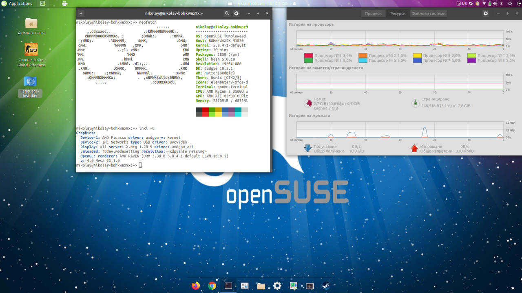Screen dimensions: 522x293
Task: Open the clipboard manager tray icon
Action: point(478,3)
